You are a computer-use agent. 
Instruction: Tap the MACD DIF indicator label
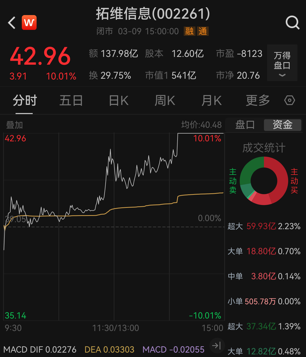pyautogui.click(x=40, y=349)
